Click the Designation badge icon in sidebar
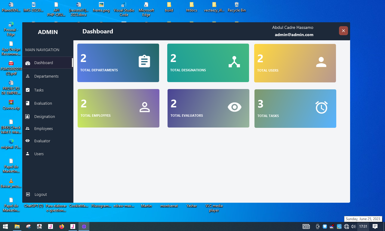This screenshot has height=231, width=385. coord(28,116)
